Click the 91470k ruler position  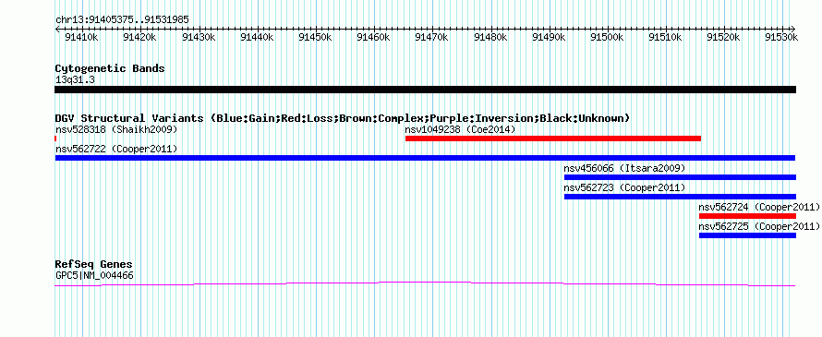click(x=432, y=37)
